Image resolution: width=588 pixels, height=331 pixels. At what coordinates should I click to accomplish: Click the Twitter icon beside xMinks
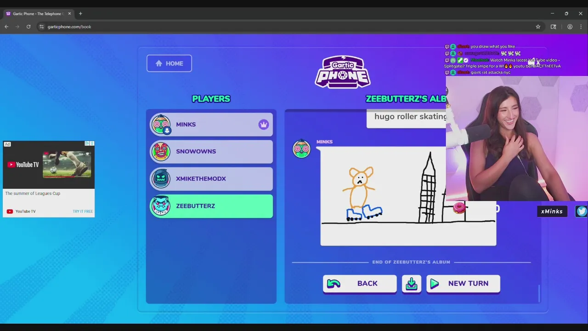click(x=582, y=211)
